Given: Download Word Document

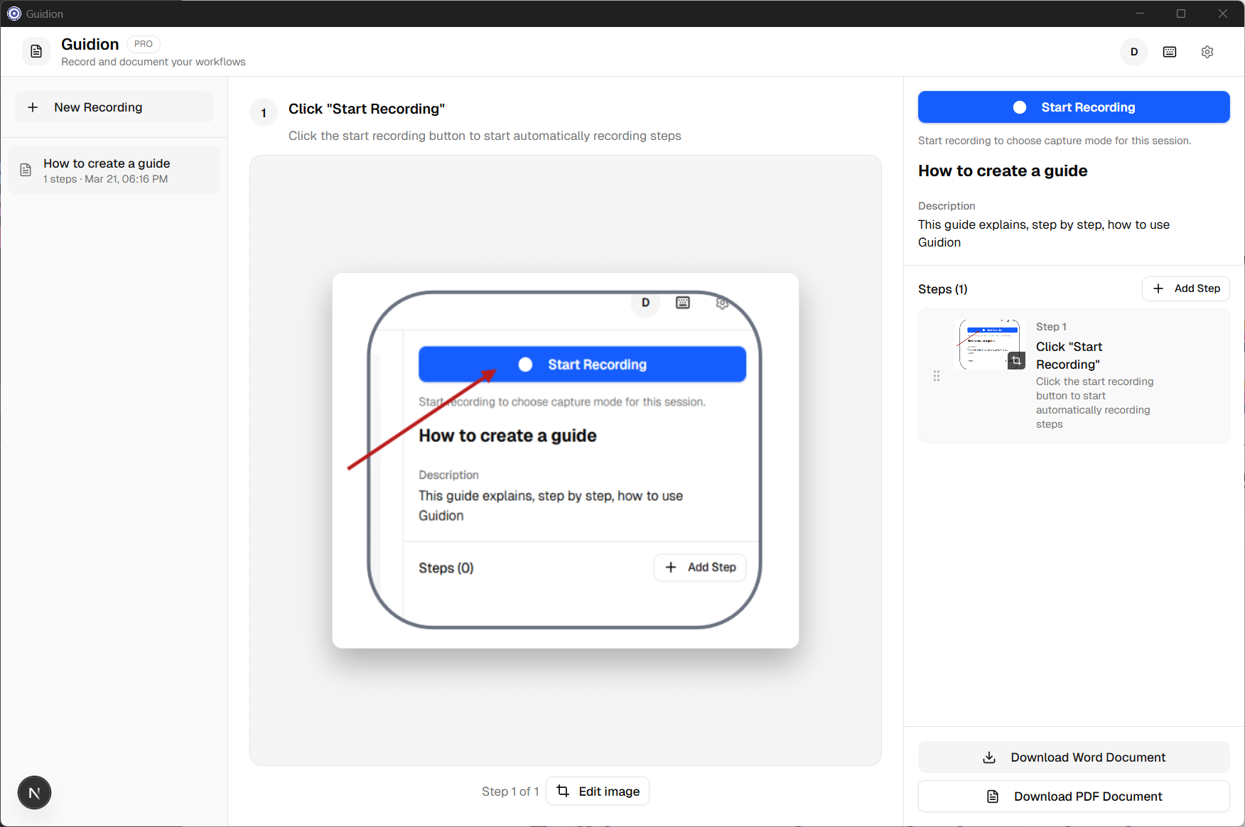Looking at the screenshot, I should pos(1074,757).
